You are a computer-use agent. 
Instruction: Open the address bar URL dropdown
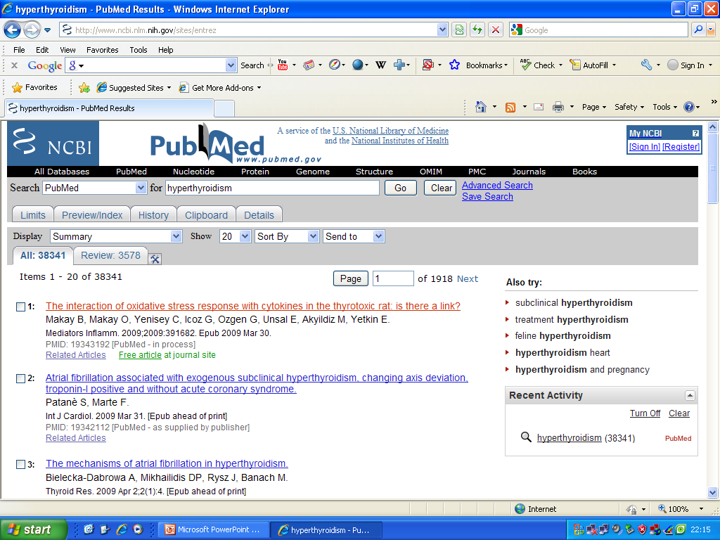click(442, 30)
